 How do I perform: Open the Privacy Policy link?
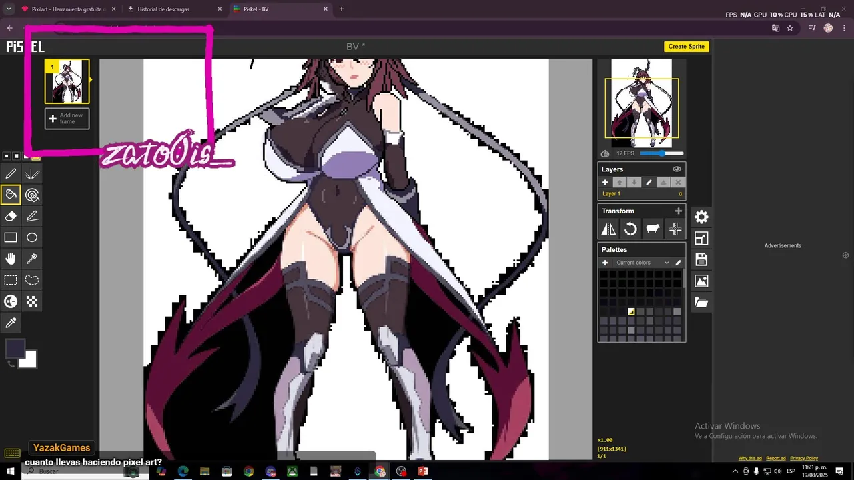coord(804,458)
